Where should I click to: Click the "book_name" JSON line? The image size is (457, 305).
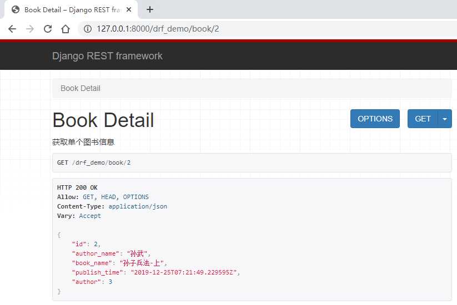tap(119, 263)
